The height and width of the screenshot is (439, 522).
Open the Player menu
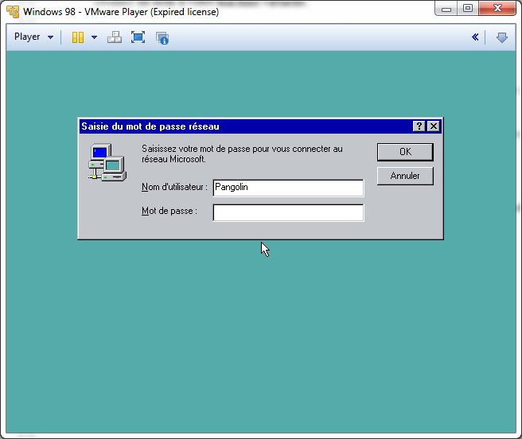[33, 37]
